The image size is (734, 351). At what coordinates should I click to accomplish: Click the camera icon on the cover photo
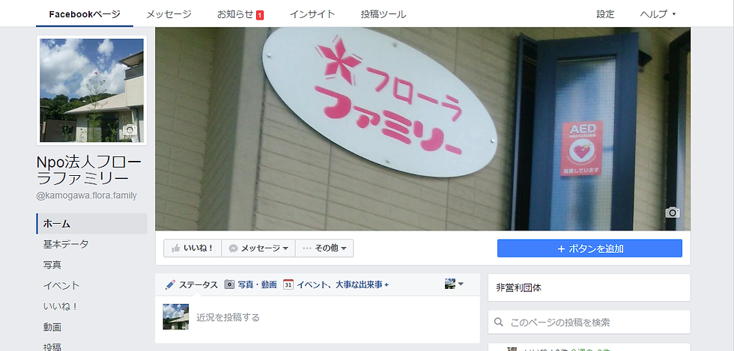[673, 213]
